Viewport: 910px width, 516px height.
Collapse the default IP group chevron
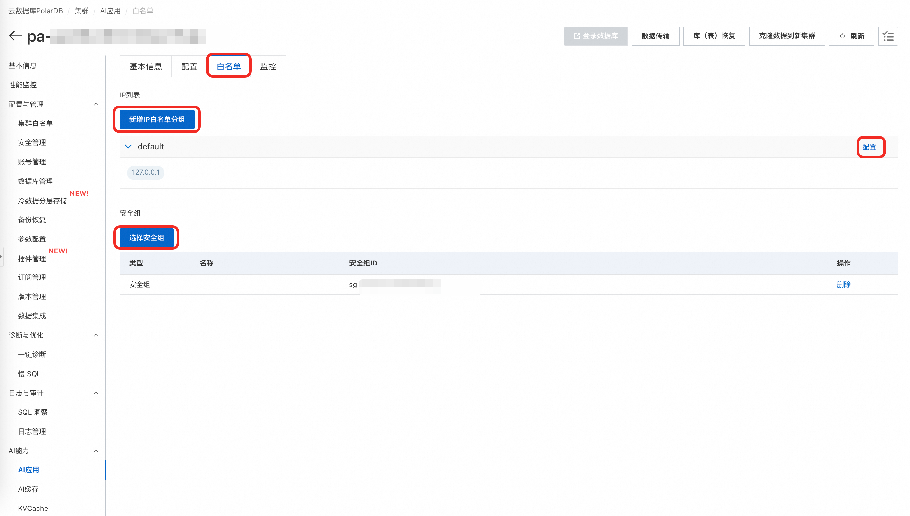pos(128,146)
